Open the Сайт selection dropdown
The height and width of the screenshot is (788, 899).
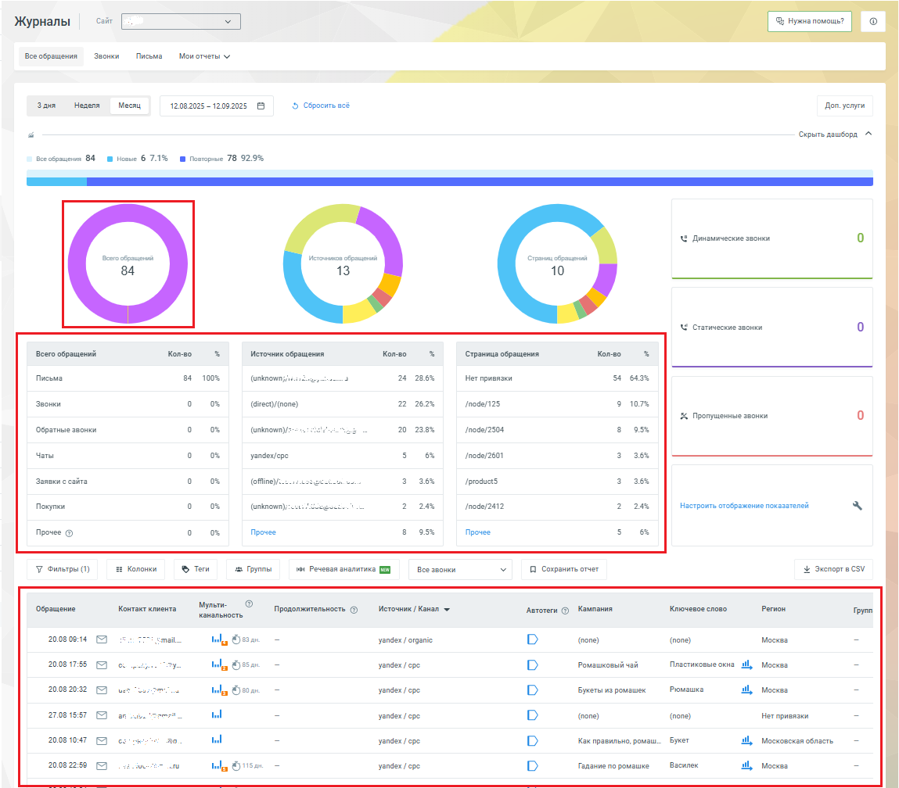pos(182,22)
